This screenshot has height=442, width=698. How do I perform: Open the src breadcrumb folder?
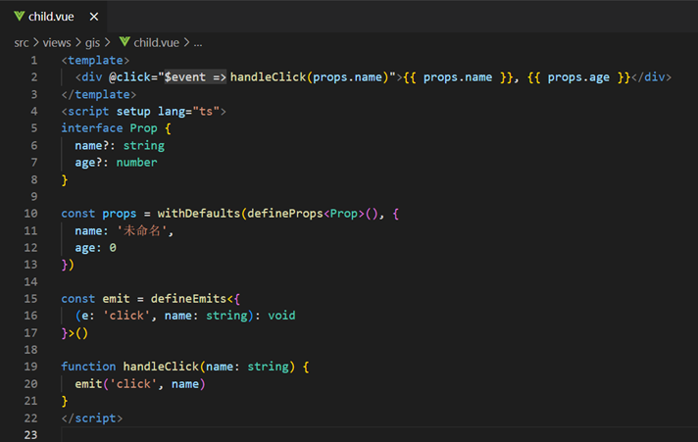click(22, 42)
